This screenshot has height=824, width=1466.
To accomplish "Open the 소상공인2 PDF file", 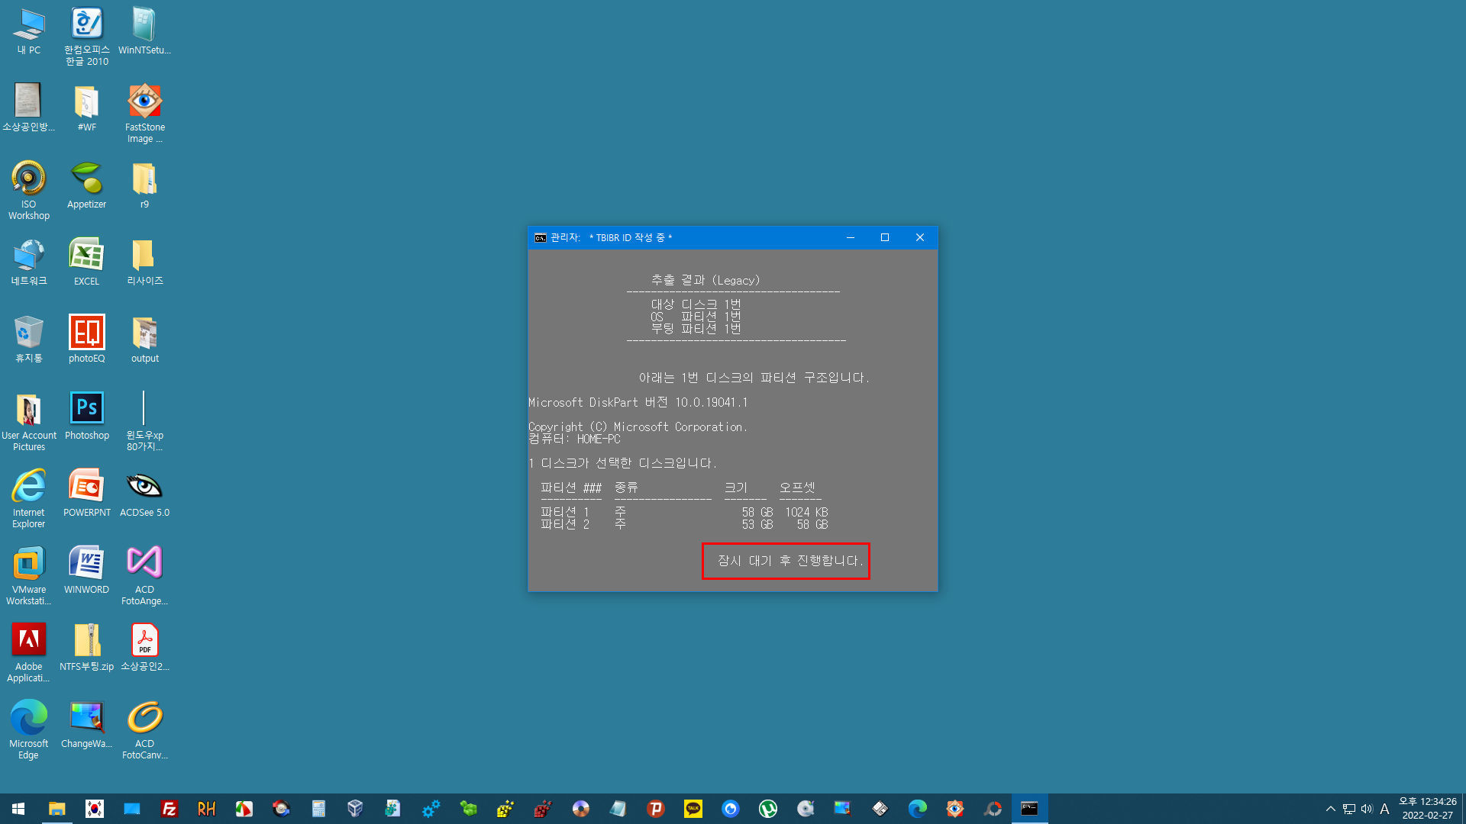I will point(144,648).
